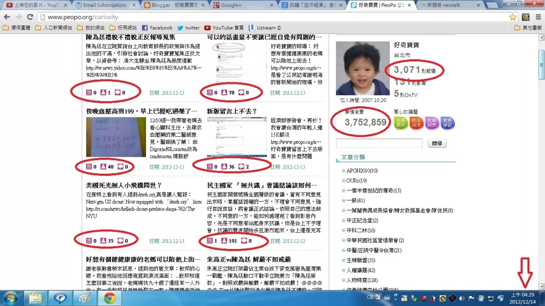545x306 pixels.
Task: Click comment icon showing 2 on 新版留言 article
Action: pyautogui.click(x=241, y=167)
